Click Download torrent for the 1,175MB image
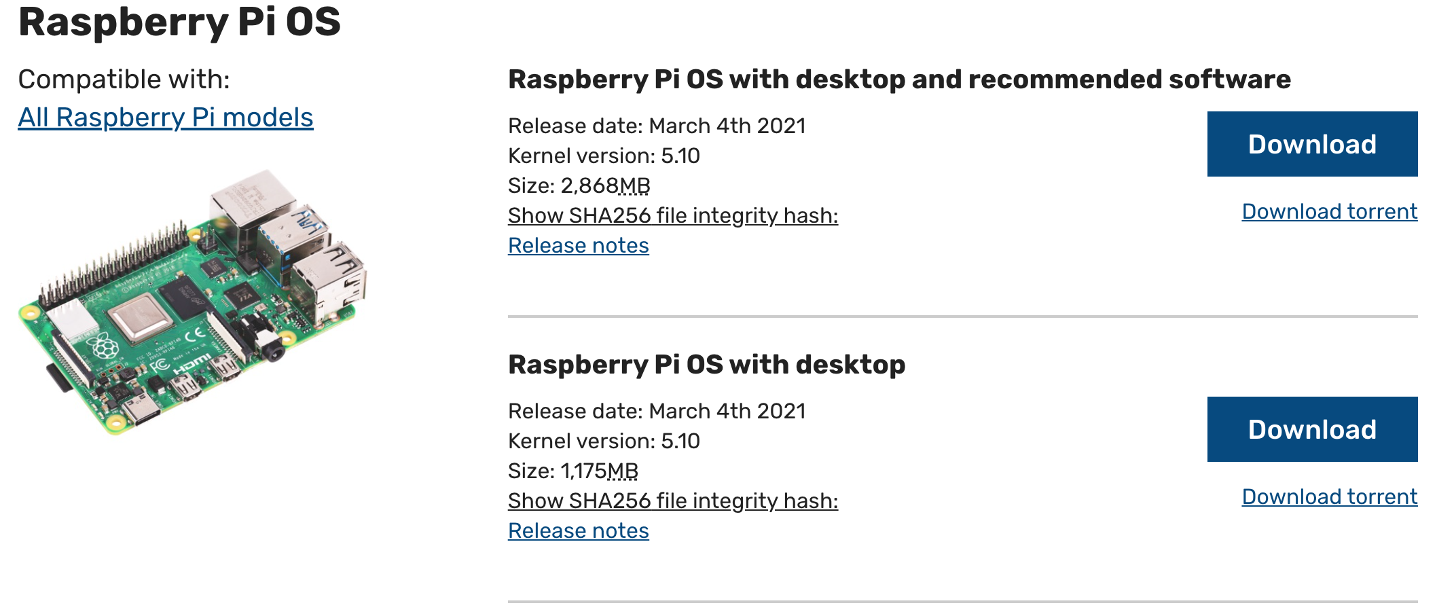 (x=1330, y=496)
